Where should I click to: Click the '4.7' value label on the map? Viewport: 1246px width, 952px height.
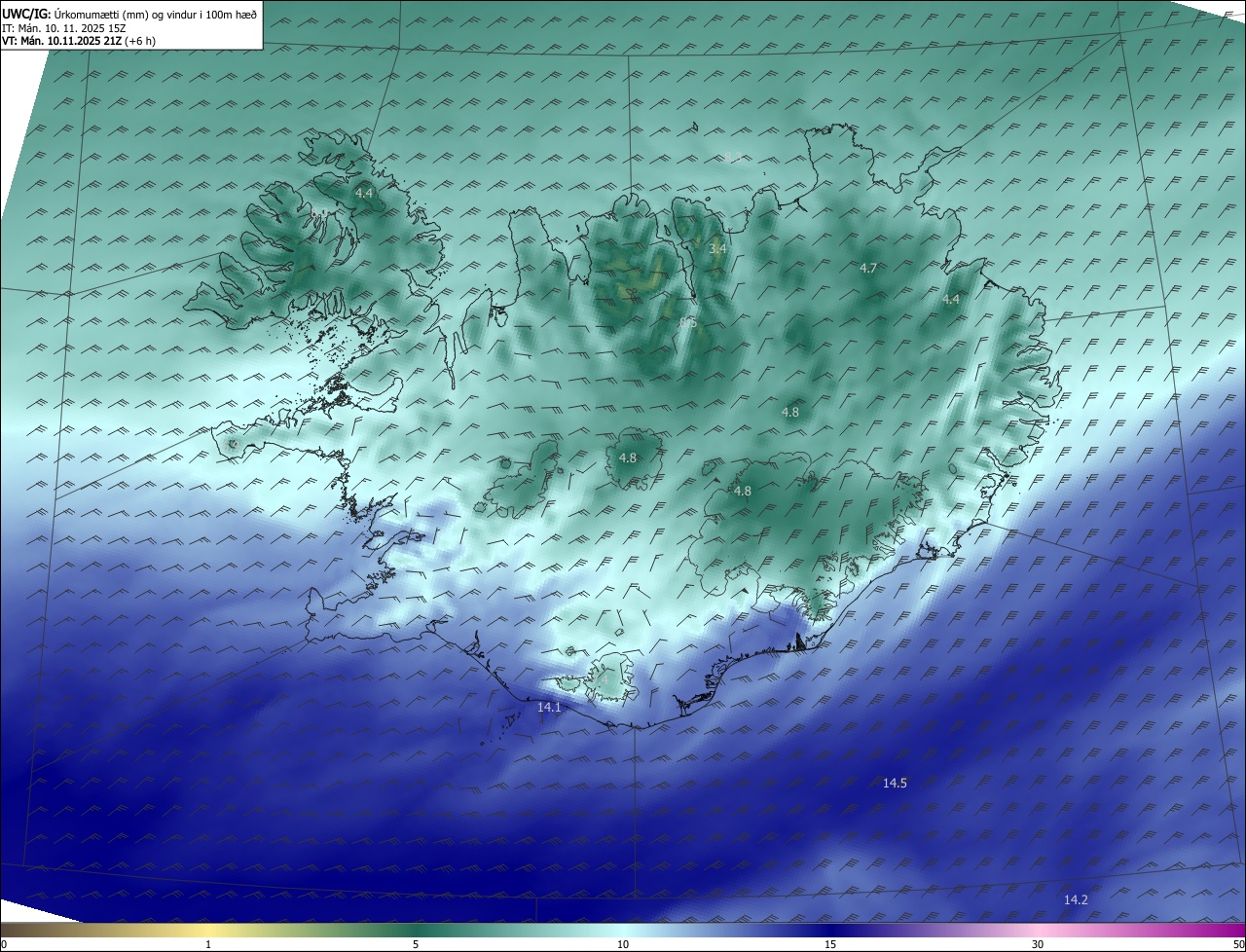click(868, 268)
